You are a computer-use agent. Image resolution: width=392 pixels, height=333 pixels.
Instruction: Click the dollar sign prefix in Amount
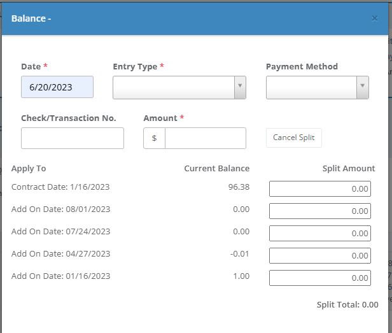(154, 138)
